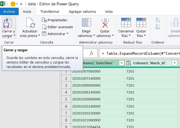Open the smiley feedback dropdown arrow
The width and height of the screenshot is (180, 128).
tap(17, 4)
